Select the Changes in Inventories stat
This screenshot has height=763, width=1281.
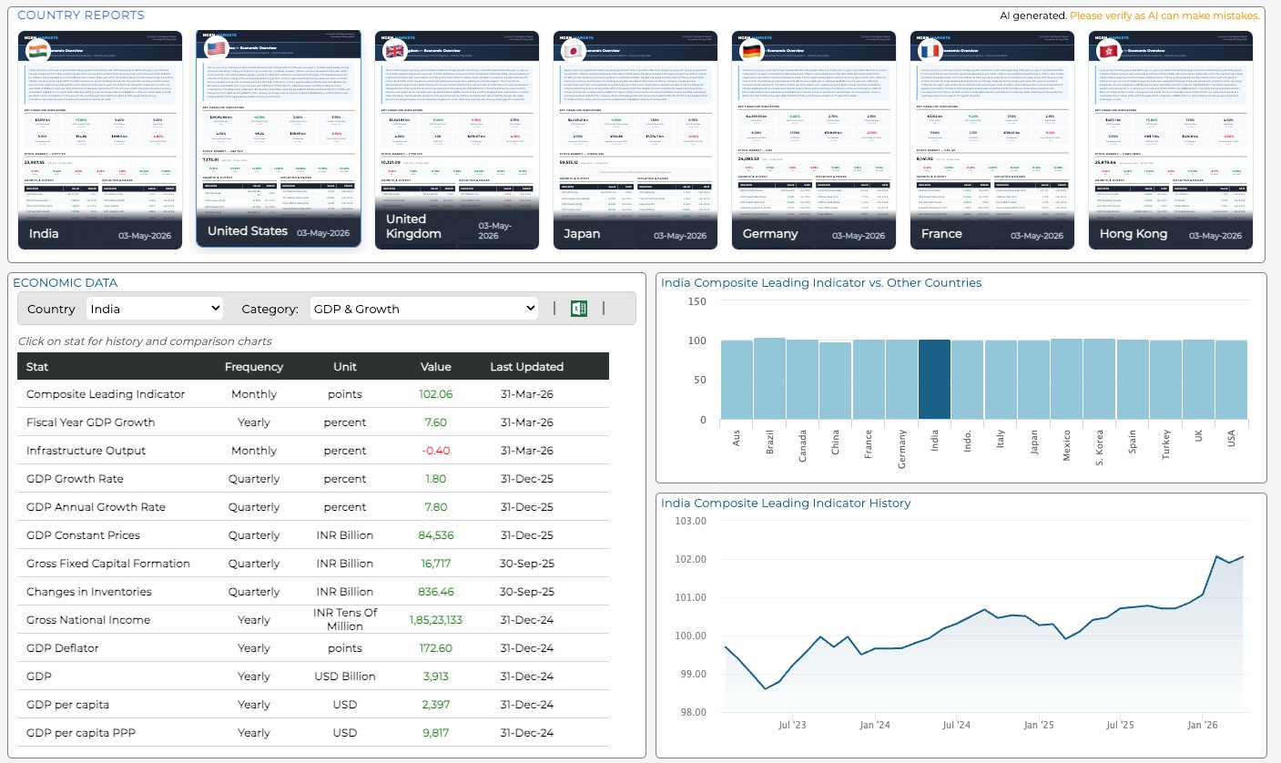pos(313,592)
